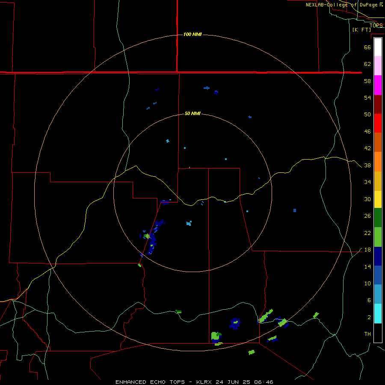Select the 26 legend value

(x=367, y=216)
